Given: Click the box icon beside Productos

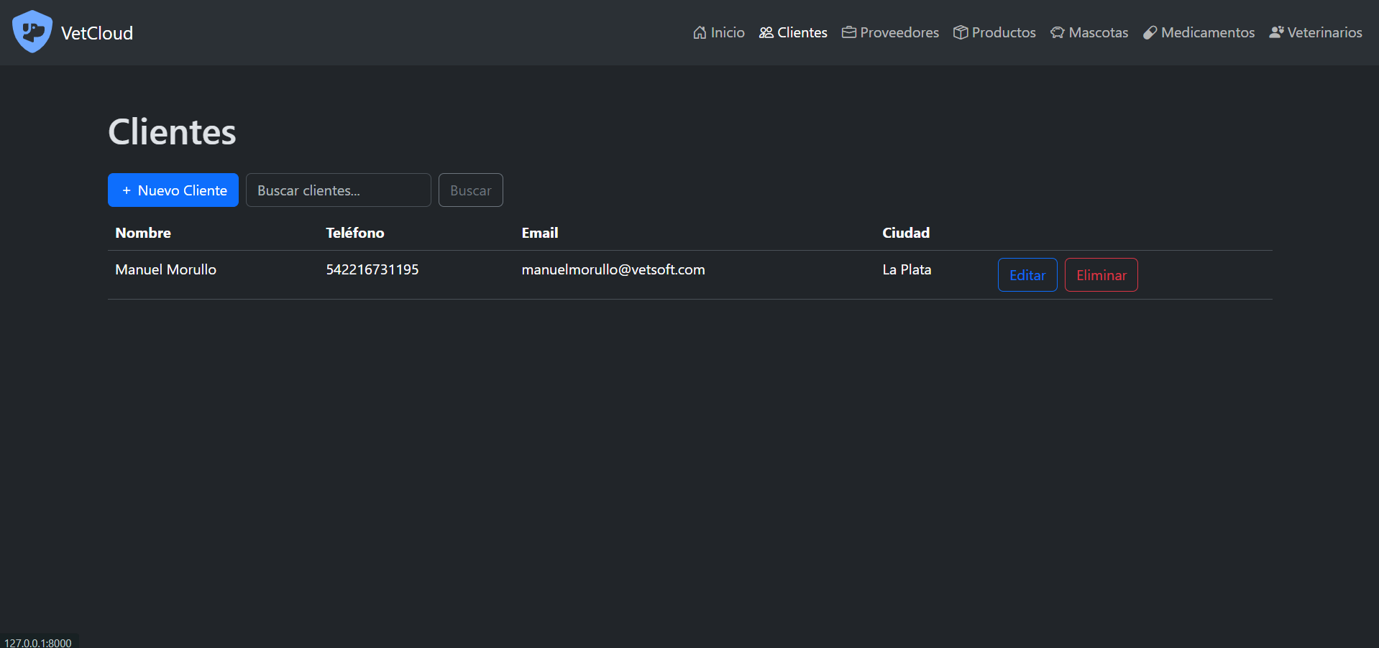Looking at the screenshot, I should tap(961, 32).
